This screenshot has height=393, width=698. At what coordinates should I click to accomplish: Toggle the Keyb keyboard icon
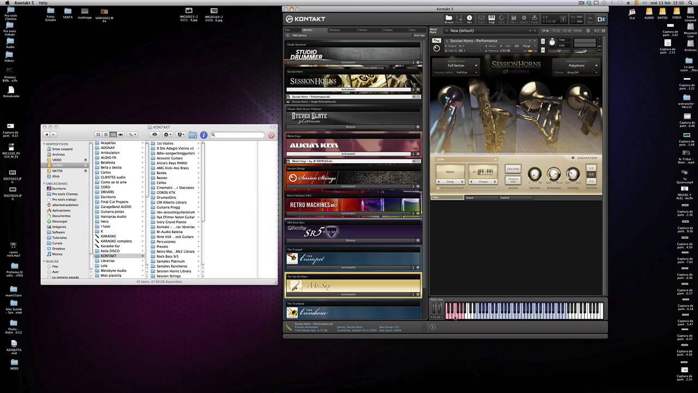(x=491, y=18)
